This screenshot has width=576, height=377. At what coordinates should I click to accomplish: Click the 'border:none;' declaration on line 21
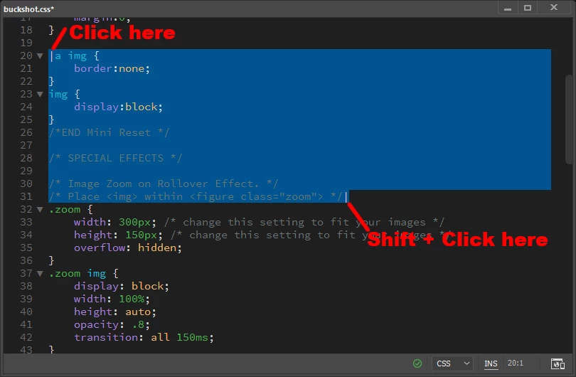click(x=112, y=69)
